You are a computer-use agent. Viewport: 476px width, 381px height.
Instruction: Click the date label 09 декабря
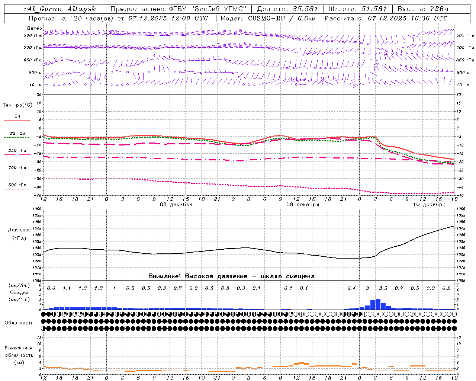303,205
